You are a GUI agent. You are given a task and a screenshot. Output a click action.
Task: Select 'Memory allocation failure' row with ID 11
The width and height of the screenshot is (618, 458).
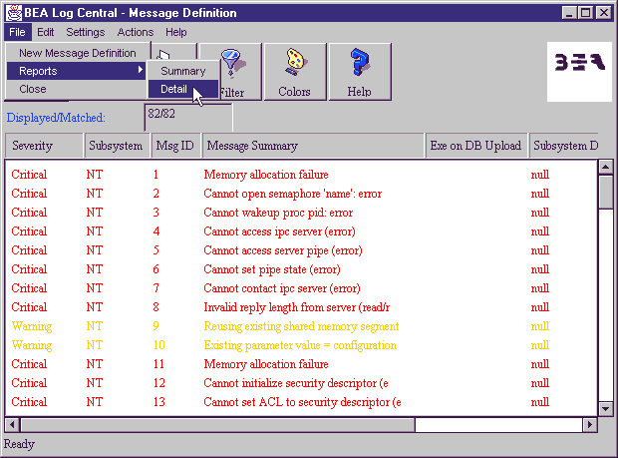tap(301, 364)
